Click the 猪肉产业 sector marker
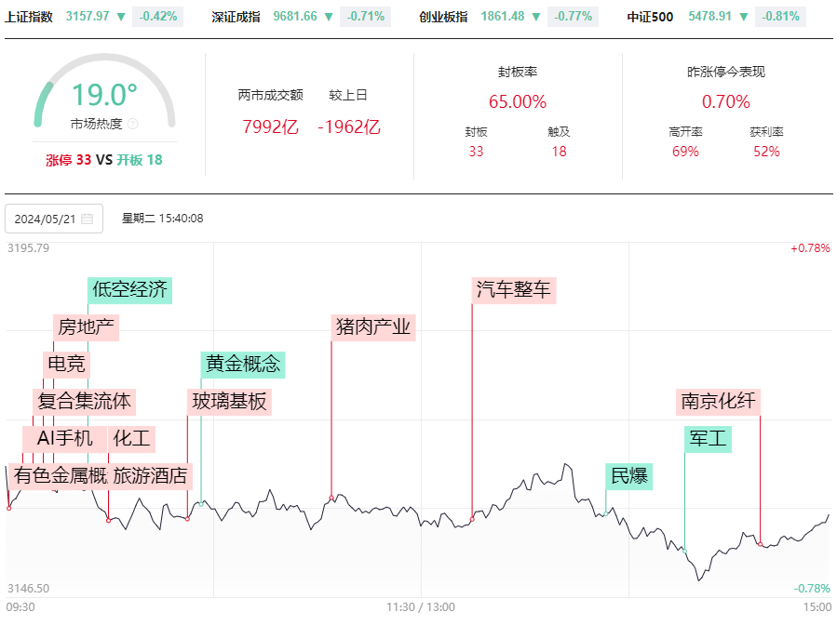 coord(373,327)
